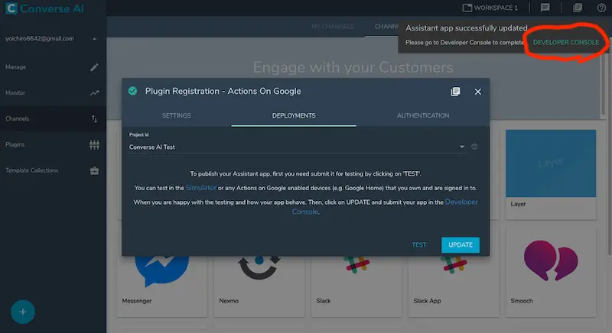
Task: Click the Workspace 1 folder icon
Action: pos(467,8)
